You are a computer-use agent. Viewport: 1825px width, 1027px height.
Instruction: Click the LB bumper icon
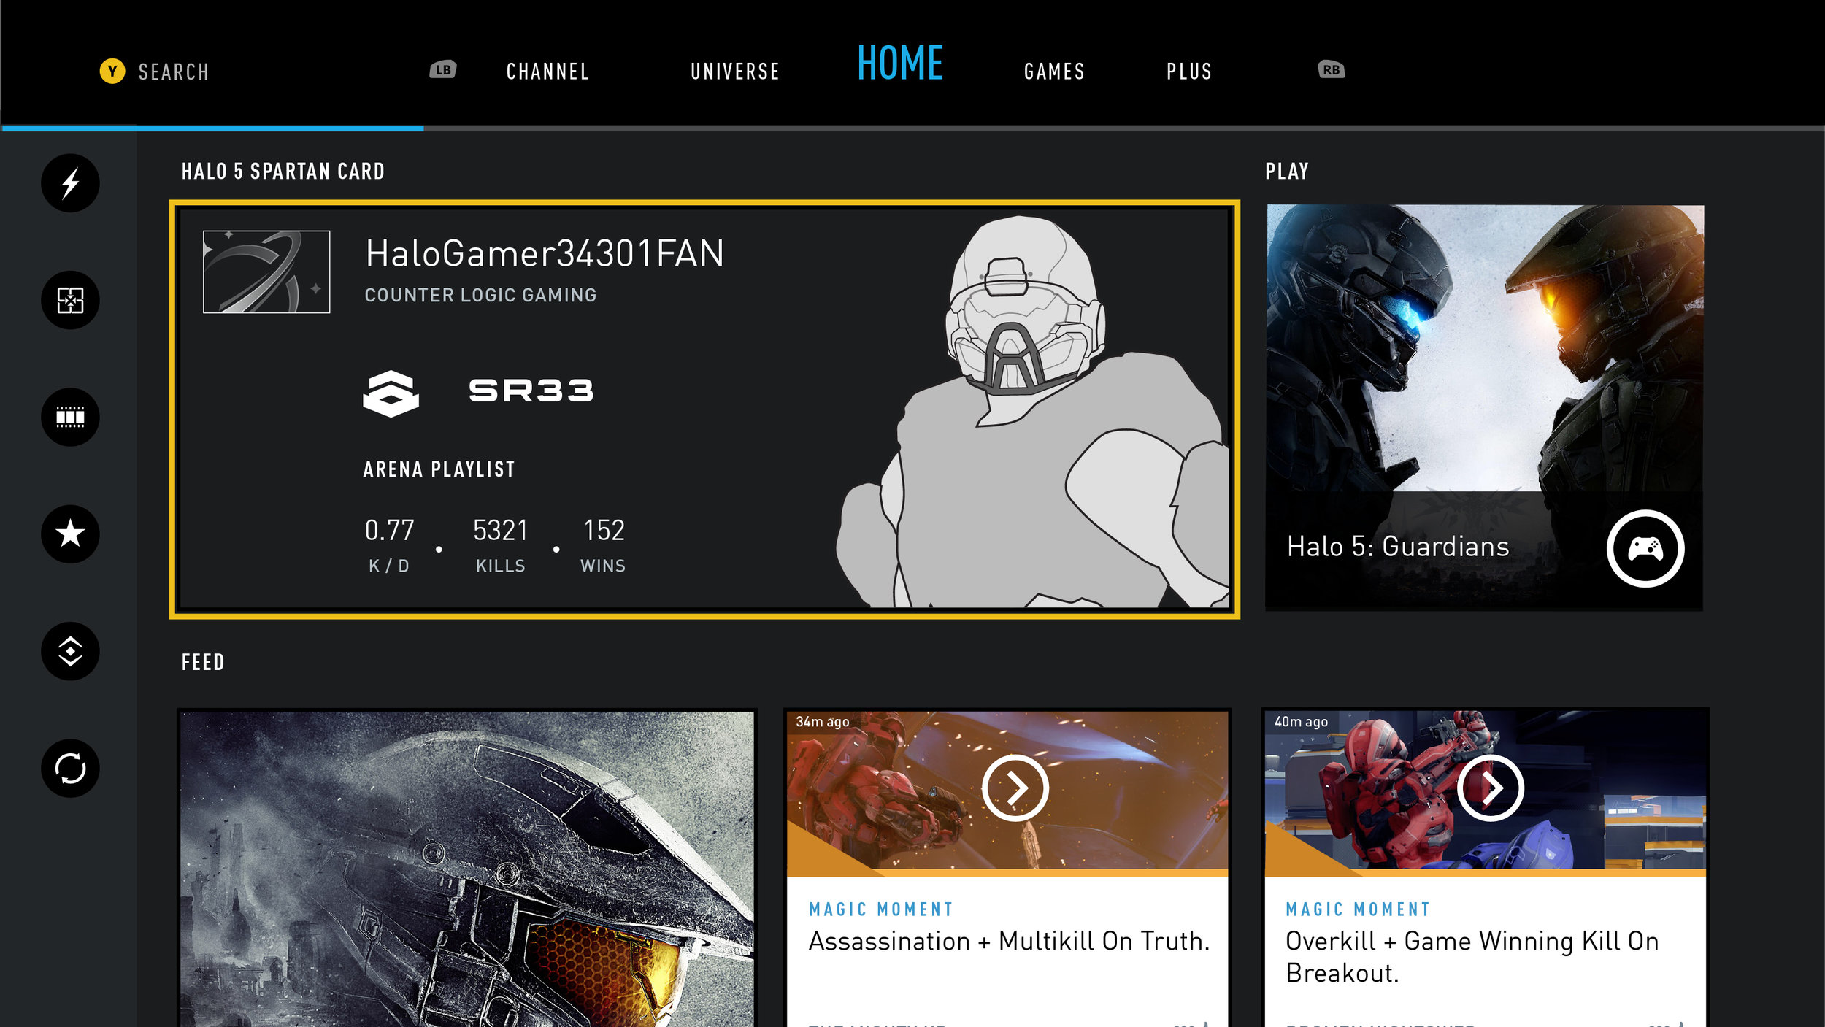pyautogui.click(x=442, y=69)
